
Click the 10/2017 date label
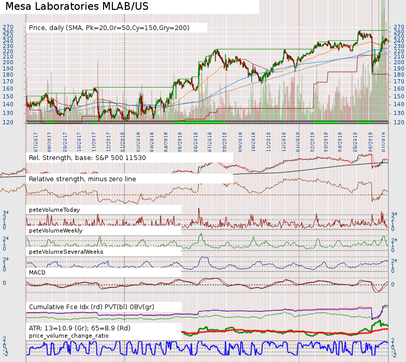(x=79, y=142)
